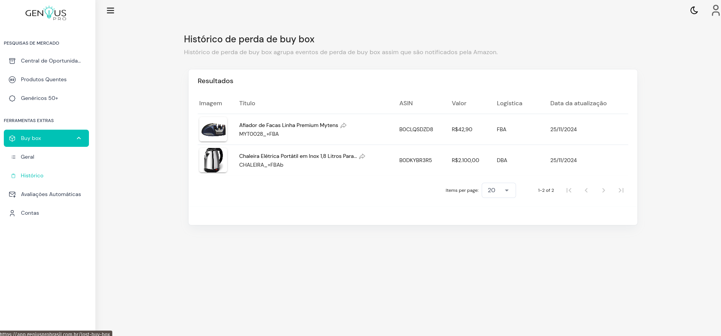Open Avaliações Automáticas page
The width and height of the screenshot is (721, 336).
[46, 195]
